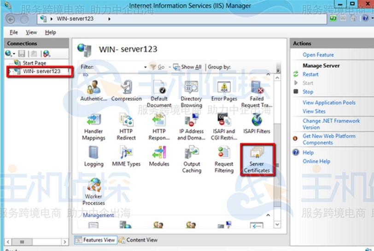The width and height of the screenshot is (374, 251).
Task: Open the Error Pages feature
Action: tap(224, 91)
